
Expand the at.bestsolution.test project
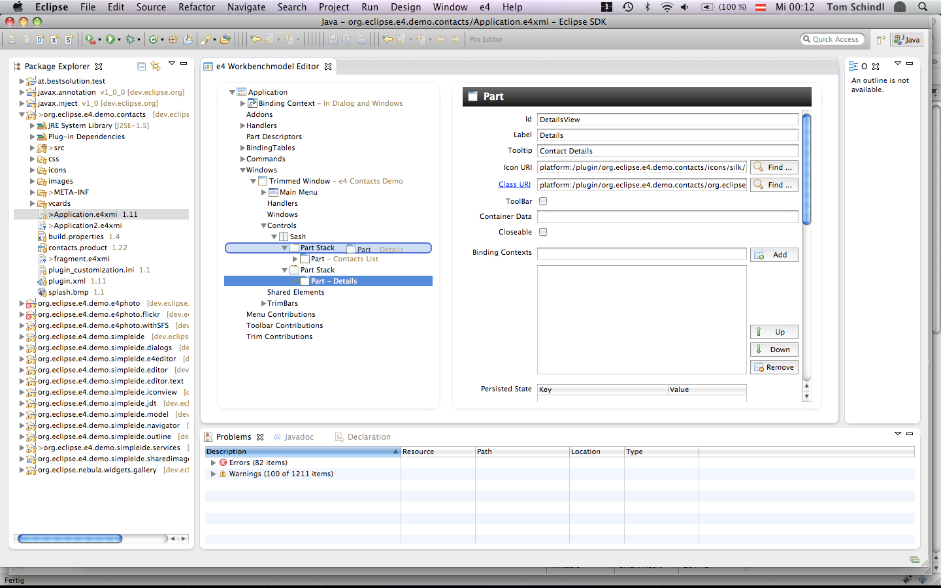[22, 82]
